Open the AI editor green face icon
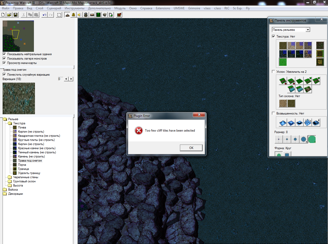This screenshot has width=328, height=244. click(x=98, y=15)
